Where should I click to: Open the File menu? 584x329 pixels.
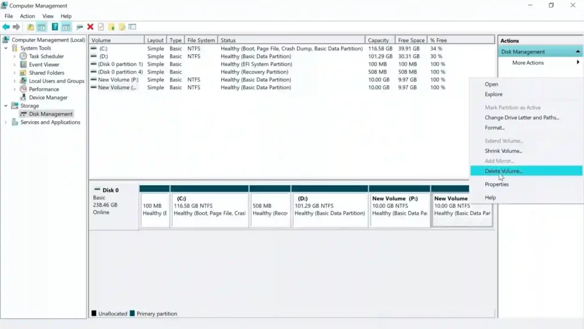coord(9,16)
